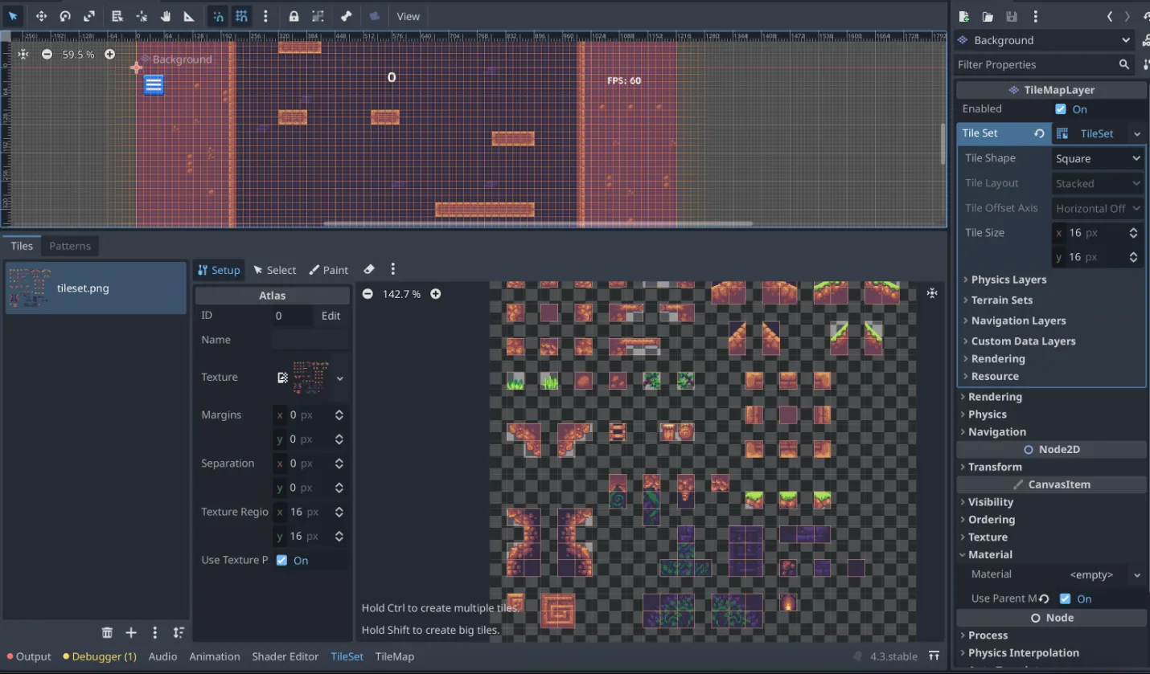
Task: Open the TileMap bottom panel tab
Action: pos(394,656)
